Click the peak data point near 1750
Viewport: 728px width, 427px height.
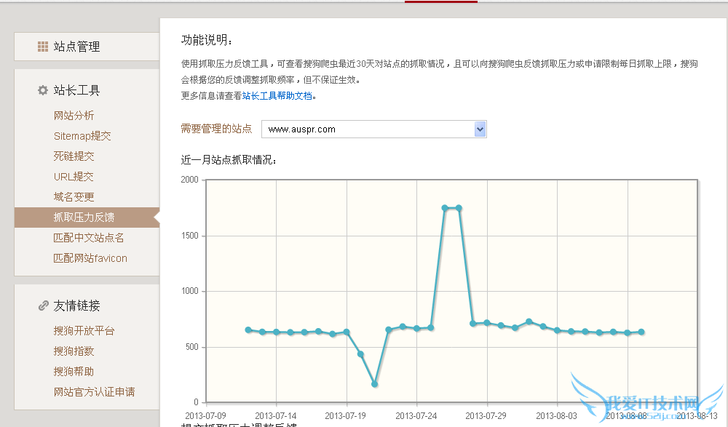[x=445, y=208]
